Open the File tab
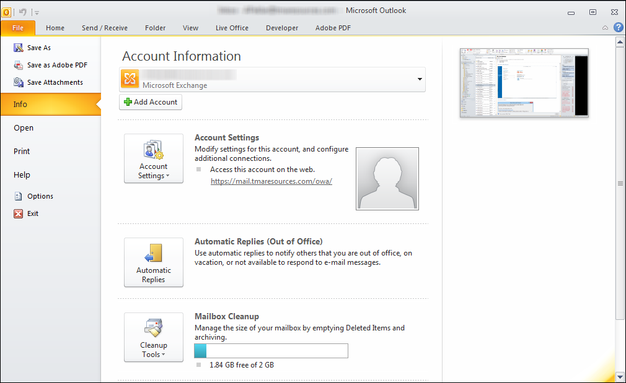Image resolution: width=626 pixels, height=383 pixels. click(x=18, y=28)
